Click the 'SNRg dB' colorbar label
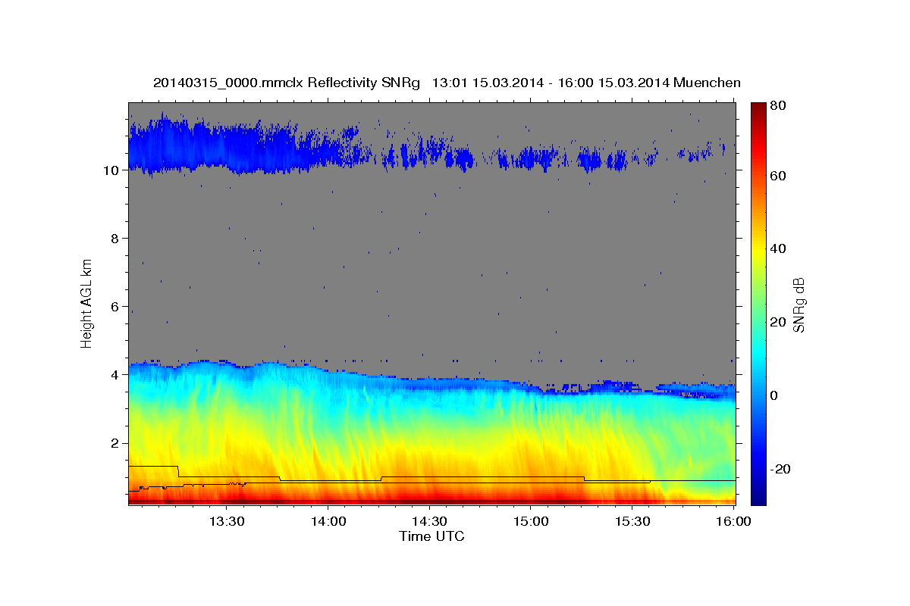Image resolution: width=910 pixels, height=606 pixels. pyautogui.click(x=799, y=305)
